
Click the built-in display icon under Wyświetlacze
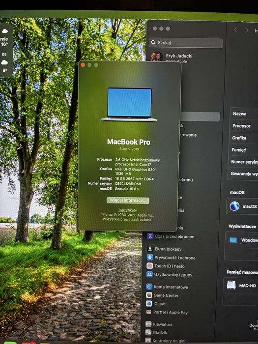coord(233,240)
